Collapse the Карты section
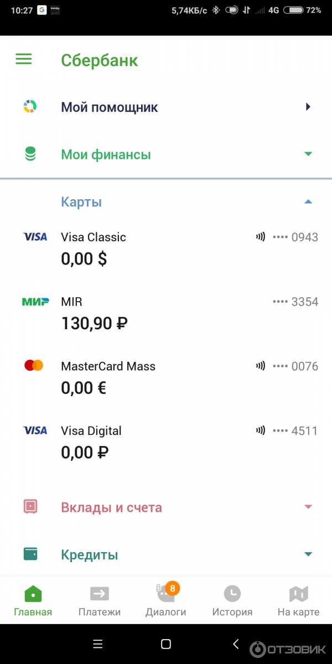The height and width of the screenshot is (664, 332). pos(308,202)
